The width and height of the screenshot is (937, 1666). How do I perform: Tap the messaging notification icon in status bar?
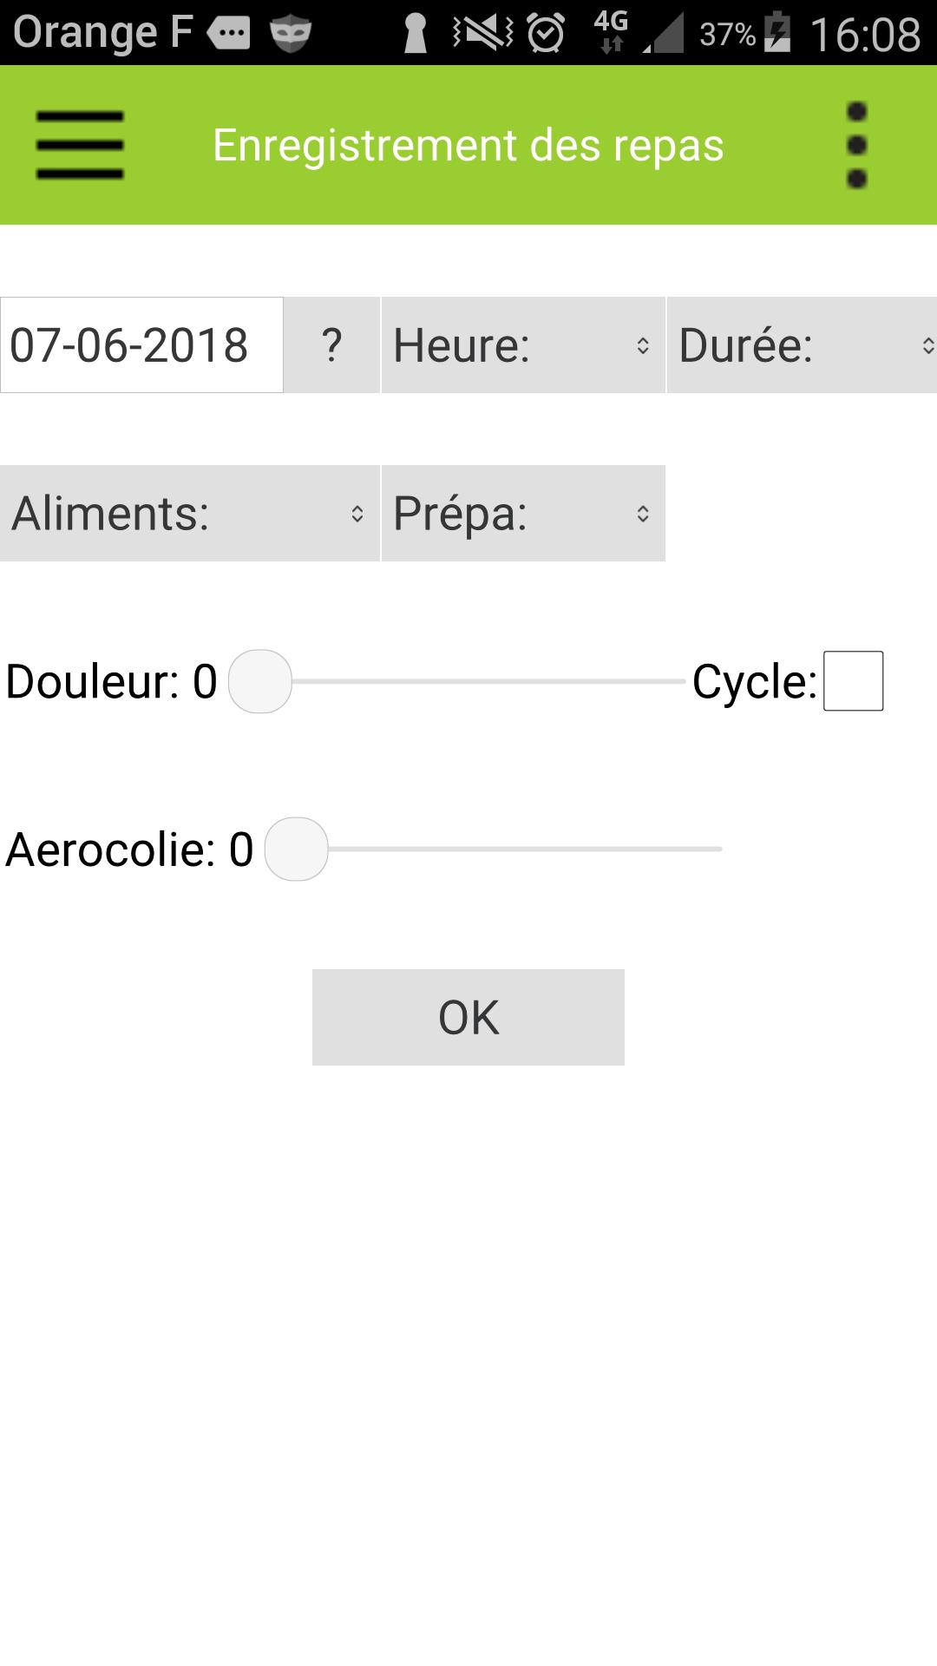coord(229,34)
